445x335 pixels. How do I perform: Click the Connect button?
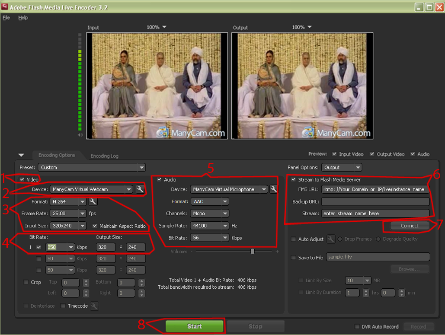pyautogui.click(x=409, y=226)
